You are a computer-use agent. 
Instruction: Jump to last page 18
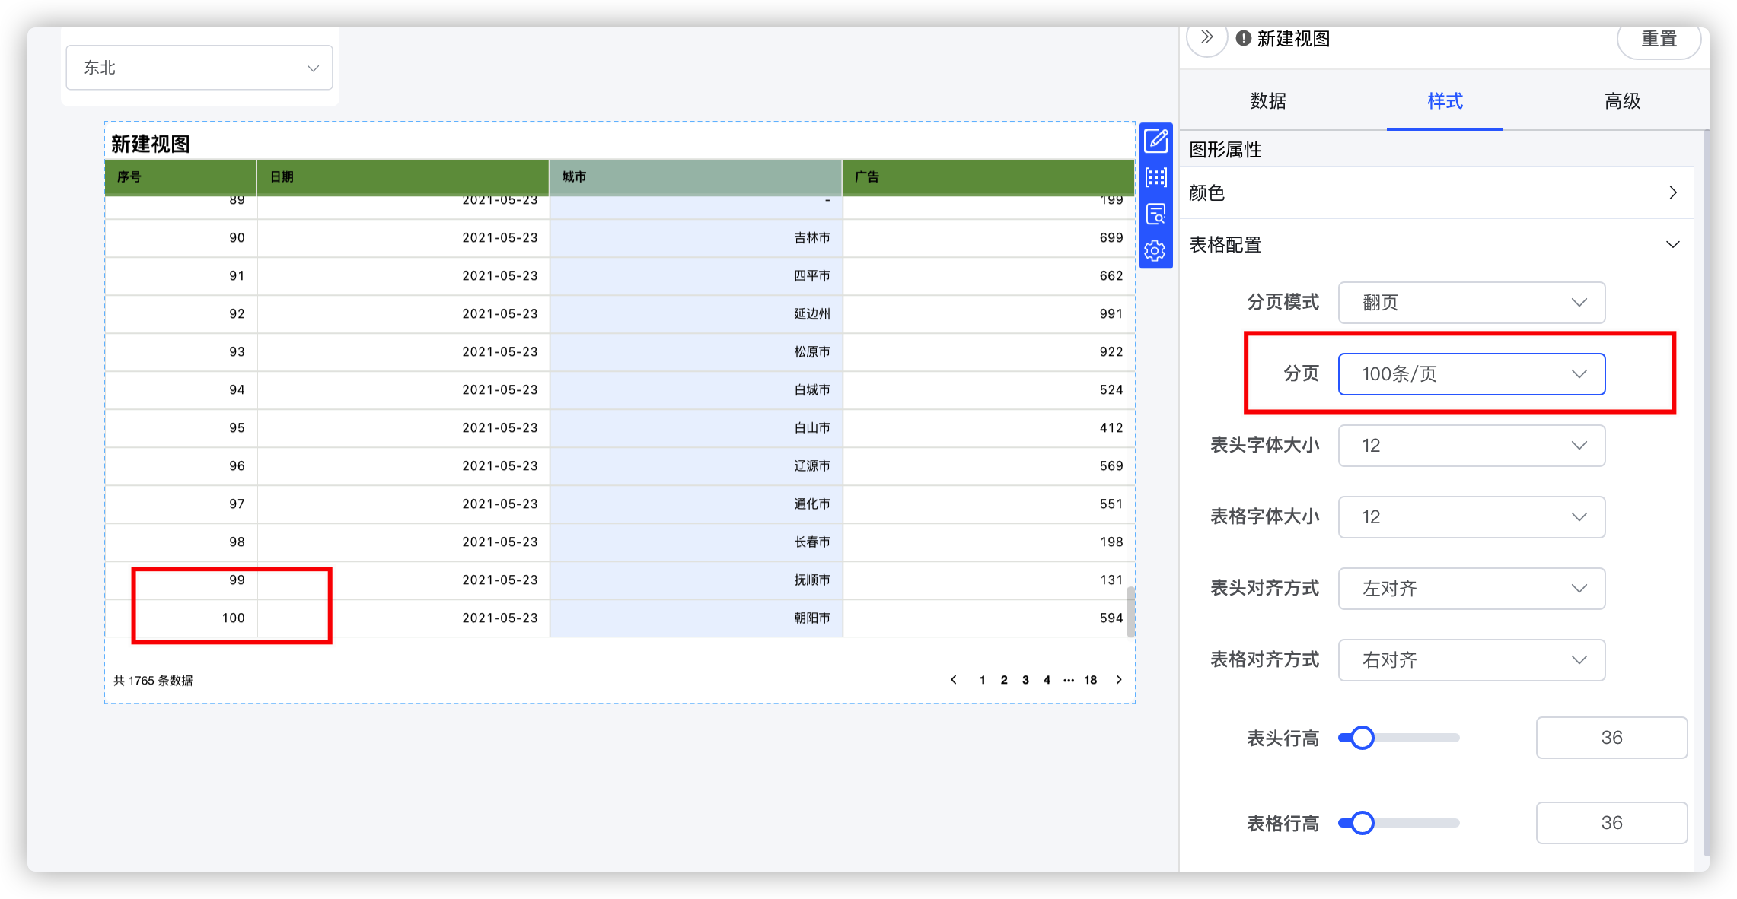[1091, 680]
